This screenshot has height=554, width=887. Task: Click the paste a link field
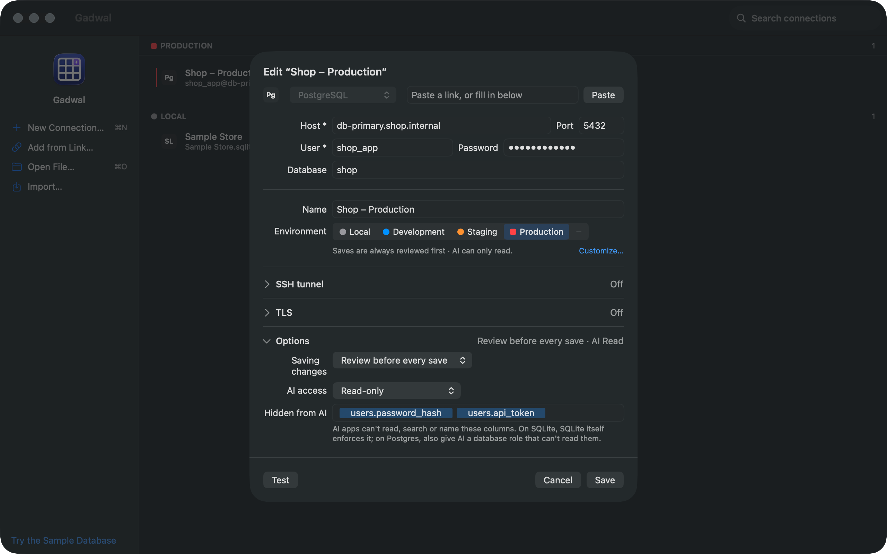492,95
